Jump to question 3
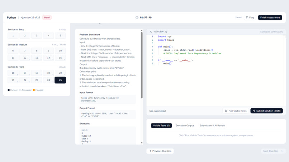Image resolution: width=289 pixels, height=162 pixels. tap(37, 35)
